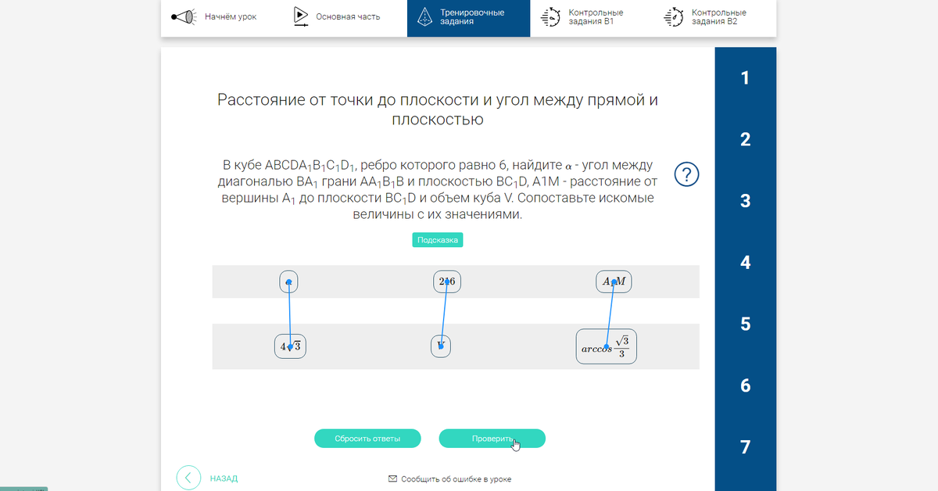Click the Проверить button
Viewport: 938px width, 491px height.
492,439
